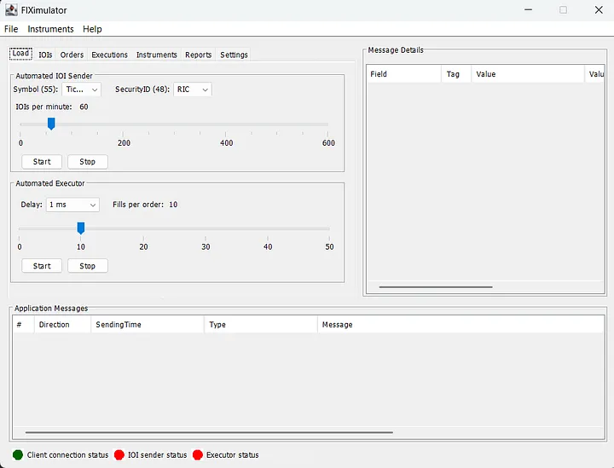The width and height of the screenshot is (614, 468).
Task: Click the Client connection status label
Action: click(67, 454)
